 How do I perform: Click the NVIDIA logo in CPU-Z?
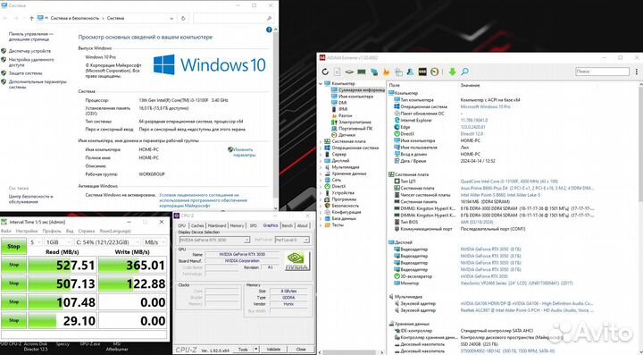point(296,261)
